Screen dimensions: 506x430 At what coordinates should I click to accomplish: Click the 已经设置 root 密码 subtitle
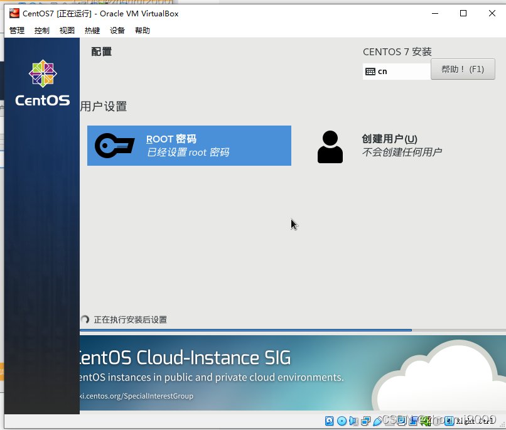coord(188,152)
